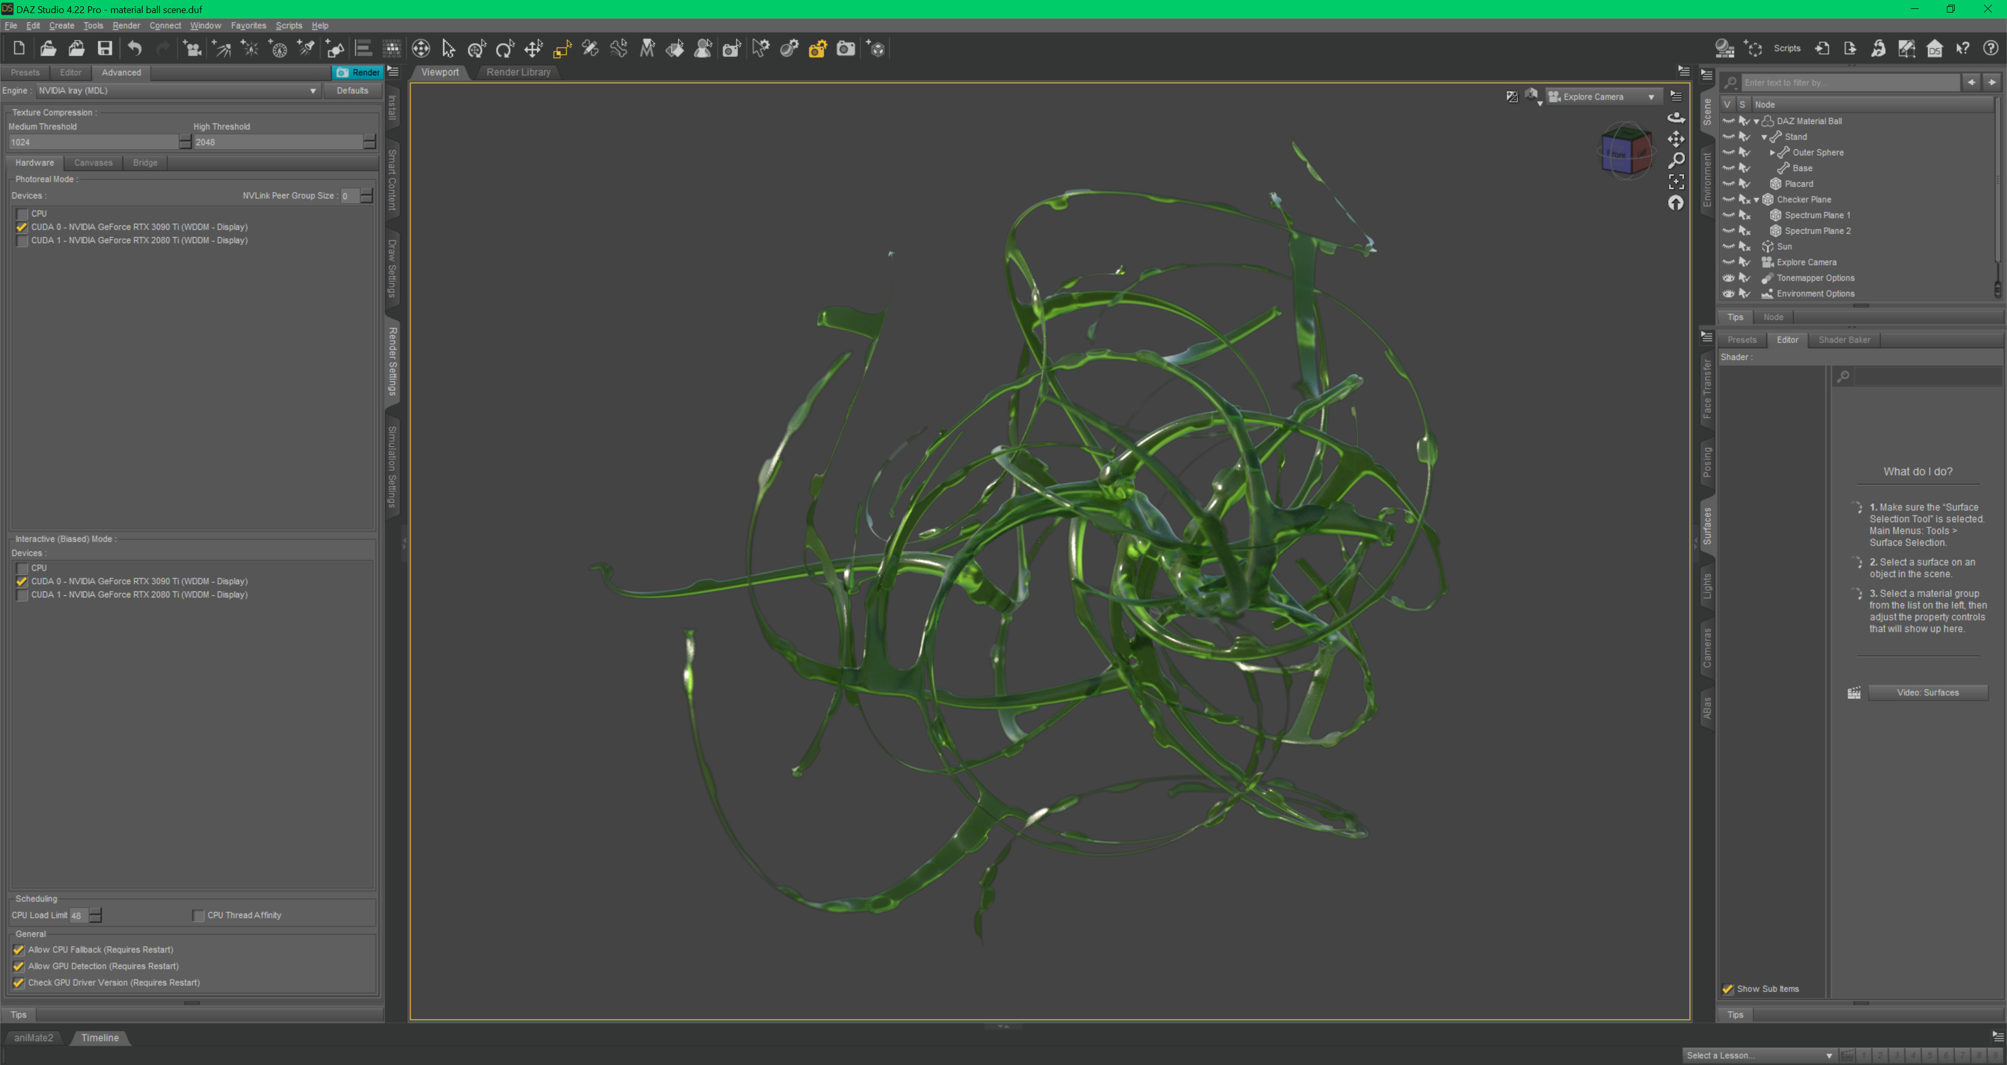Click the viewport Reset camera arrow icon
The height and width of the screenshot is (1065, 2007).
[x=1676, y=203]
